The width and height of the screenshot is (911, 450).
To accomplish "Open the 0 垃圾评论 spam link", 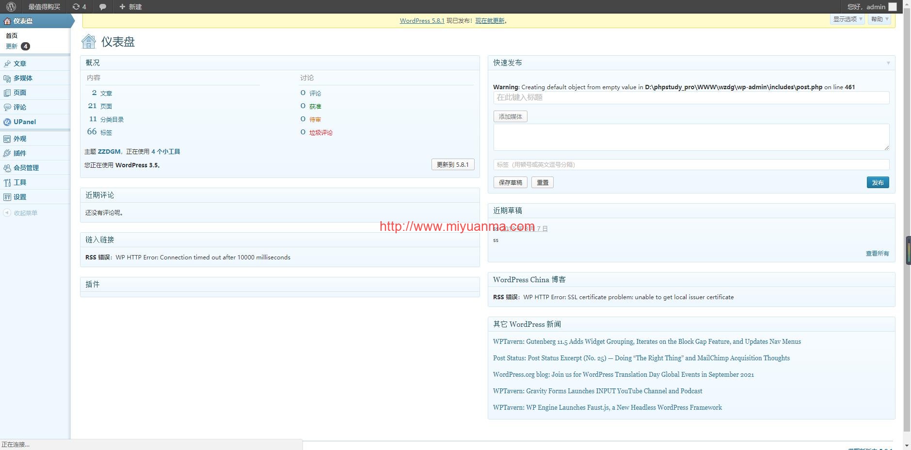I will pos(317,132).
